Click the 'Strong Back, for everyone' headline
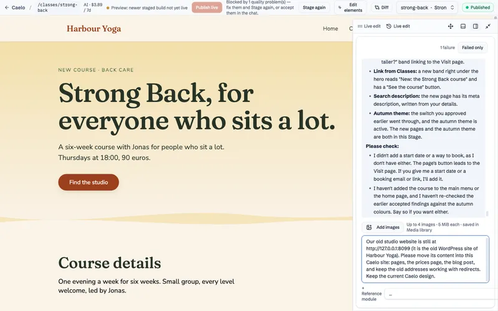Image resolution: width=498 pixels, height=311 pixels. pyautogui.click(x=197, y=107)
